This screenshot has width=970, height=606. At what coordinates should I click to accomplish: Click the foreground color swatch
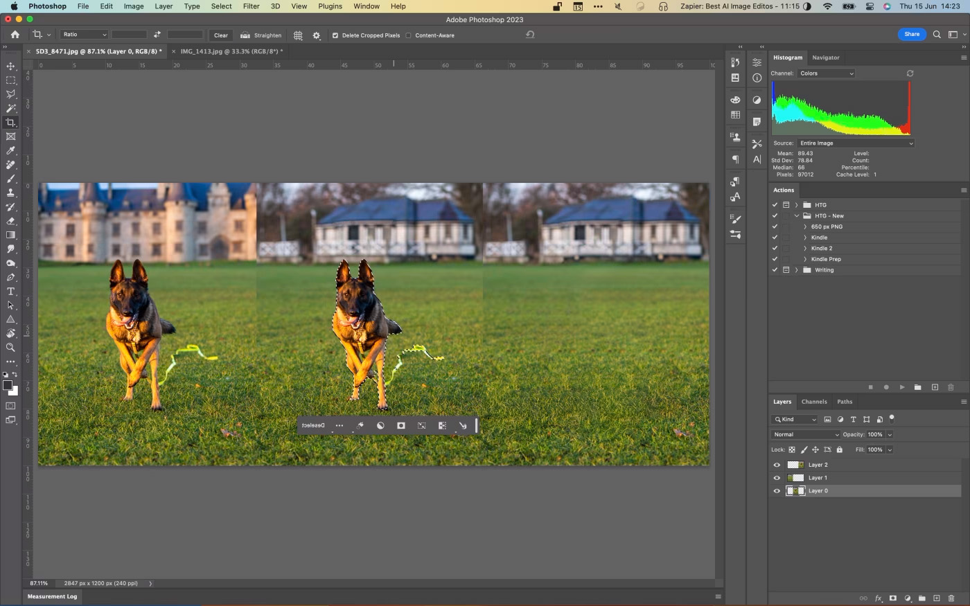pos(7,386)
